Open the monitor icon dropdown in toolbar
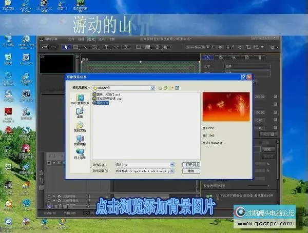The image size is (308, 233). (274, 47)
